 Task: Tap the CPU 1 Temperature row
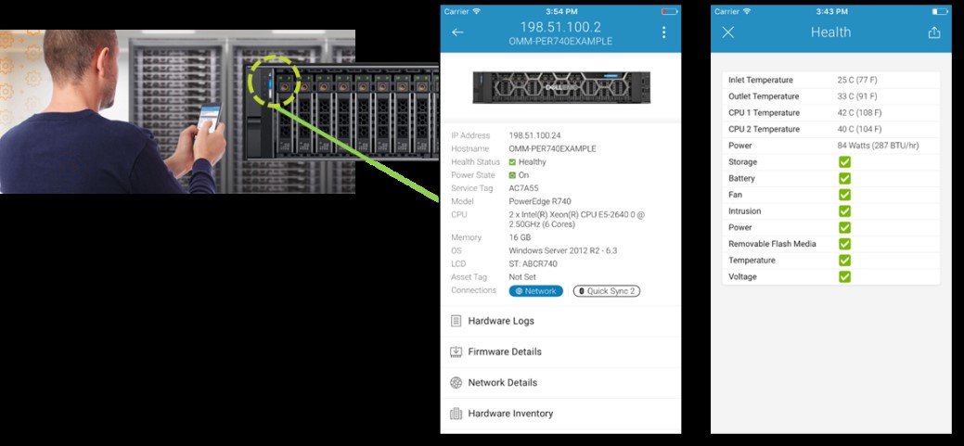(x=830, y=113)
